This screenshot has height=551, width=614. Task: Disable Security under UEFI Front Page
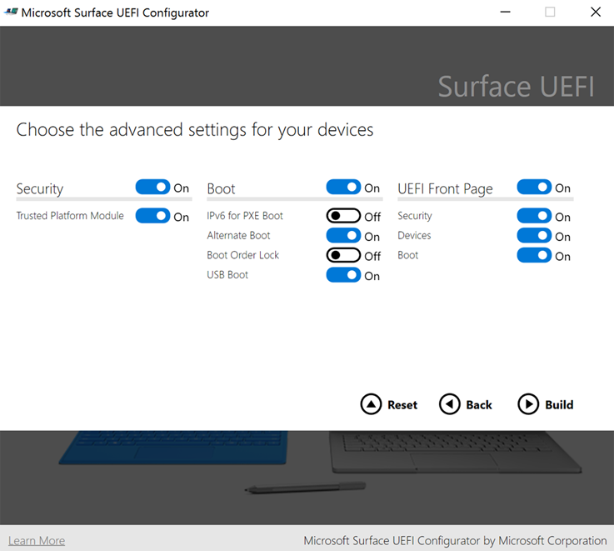[x=534, y=216]
